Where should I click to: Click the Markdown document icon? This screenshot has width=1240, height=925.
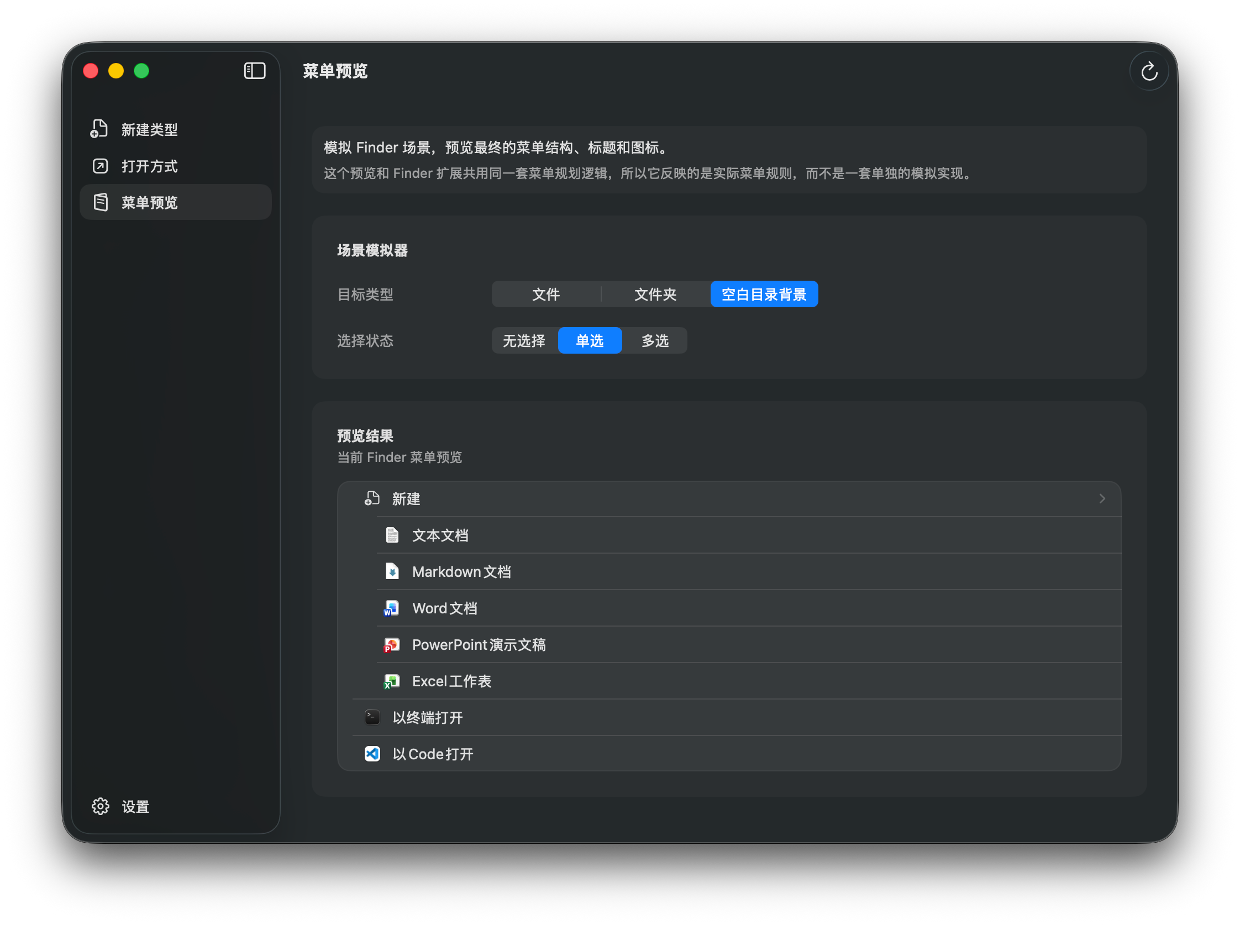point(392,572)
